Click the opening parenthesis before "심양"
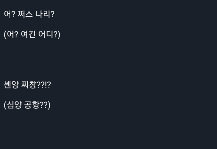This screenshot has width=217, height=149. coord(5,105)
